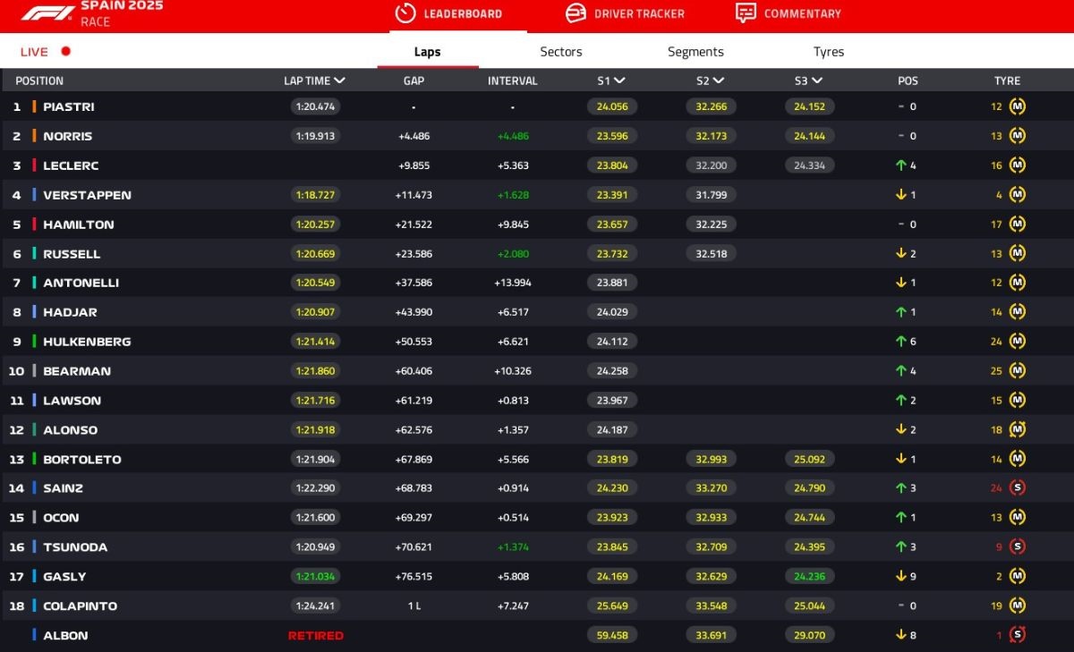Click Albon's soft tyre icon
The width and height of the screenshot is (1074, 652).
pyautogui.click(x=1017, y=635)
